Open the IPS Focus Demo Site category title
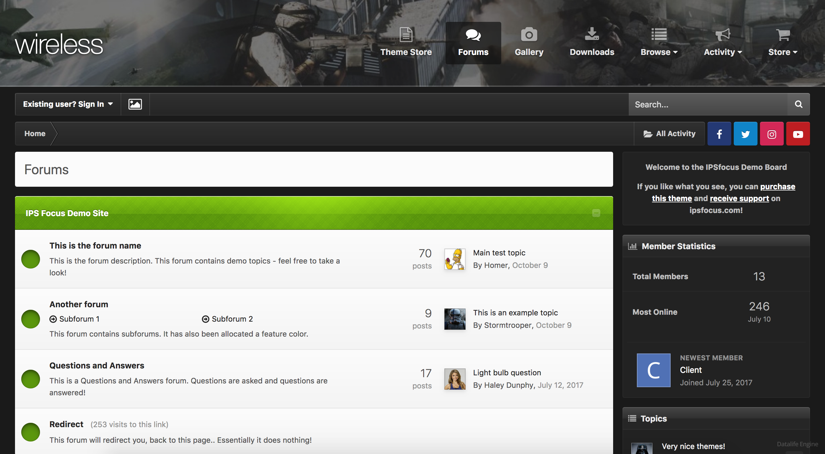 click(x=67, y=213)
